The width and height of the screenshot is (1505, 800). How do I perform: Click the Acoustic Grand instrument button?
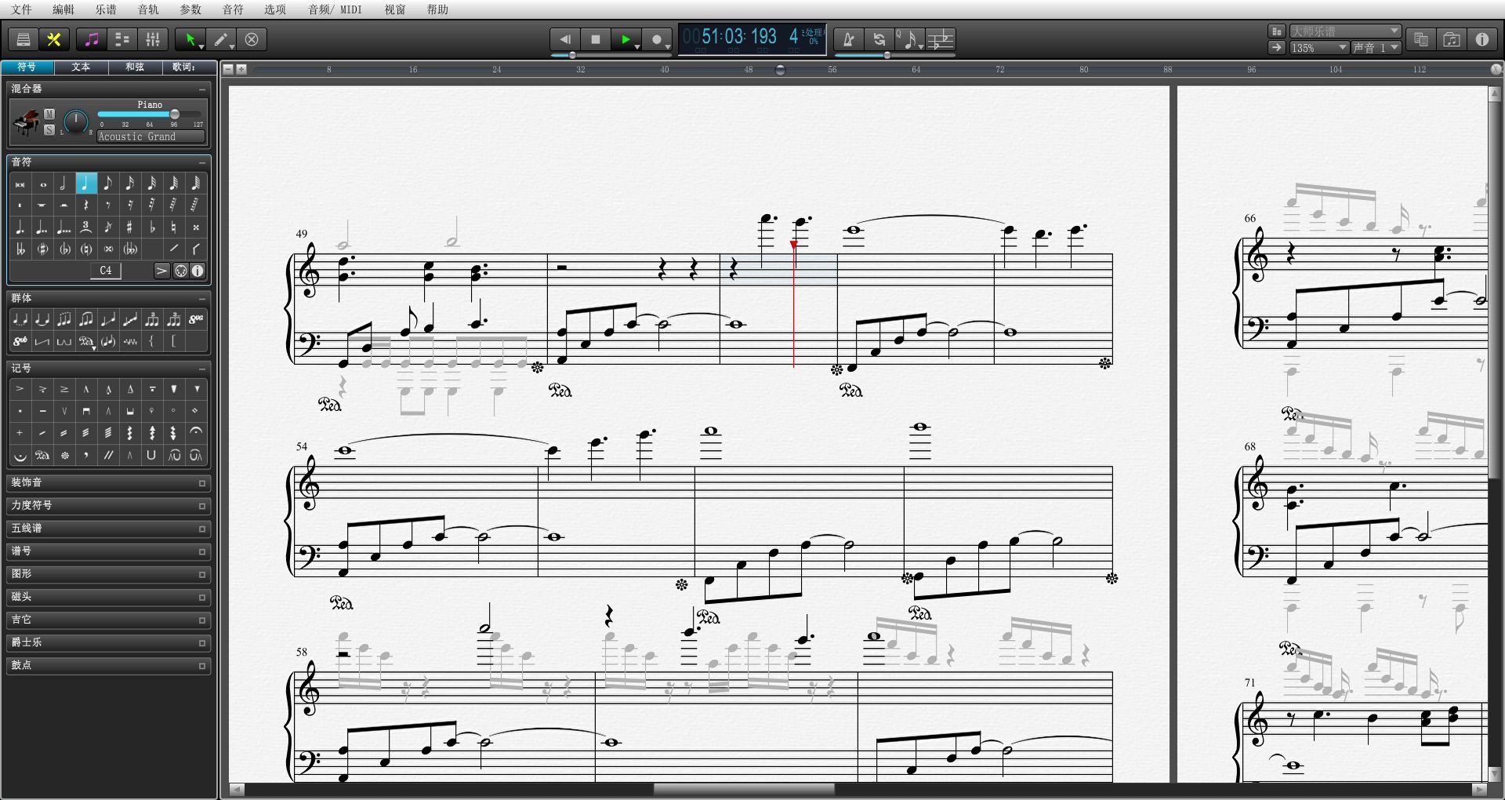(150, 136)
